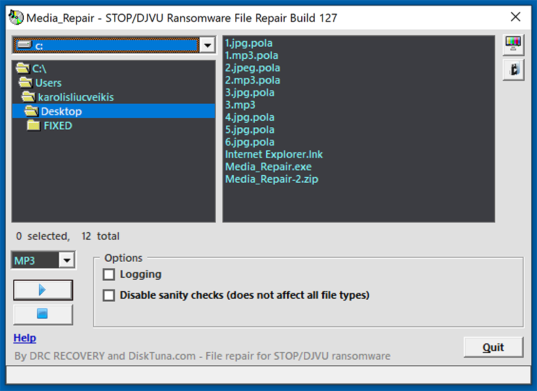Expand the drive selection dropdown

tap(207, 46)
